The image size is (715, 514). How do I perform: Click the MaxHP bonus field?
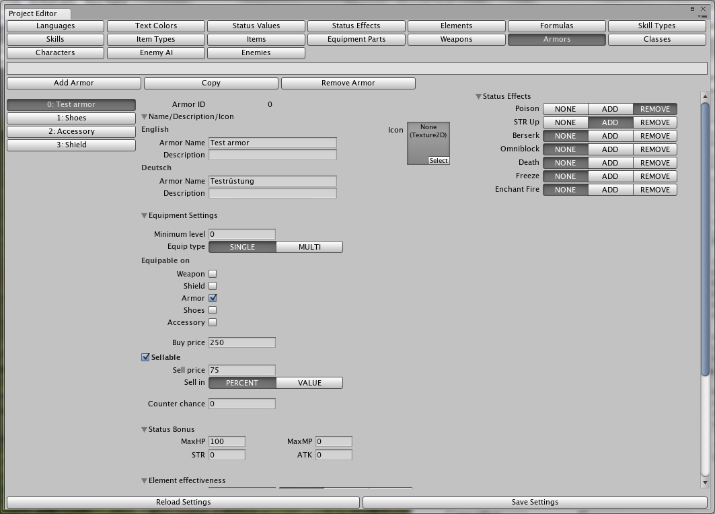(227, 441)
